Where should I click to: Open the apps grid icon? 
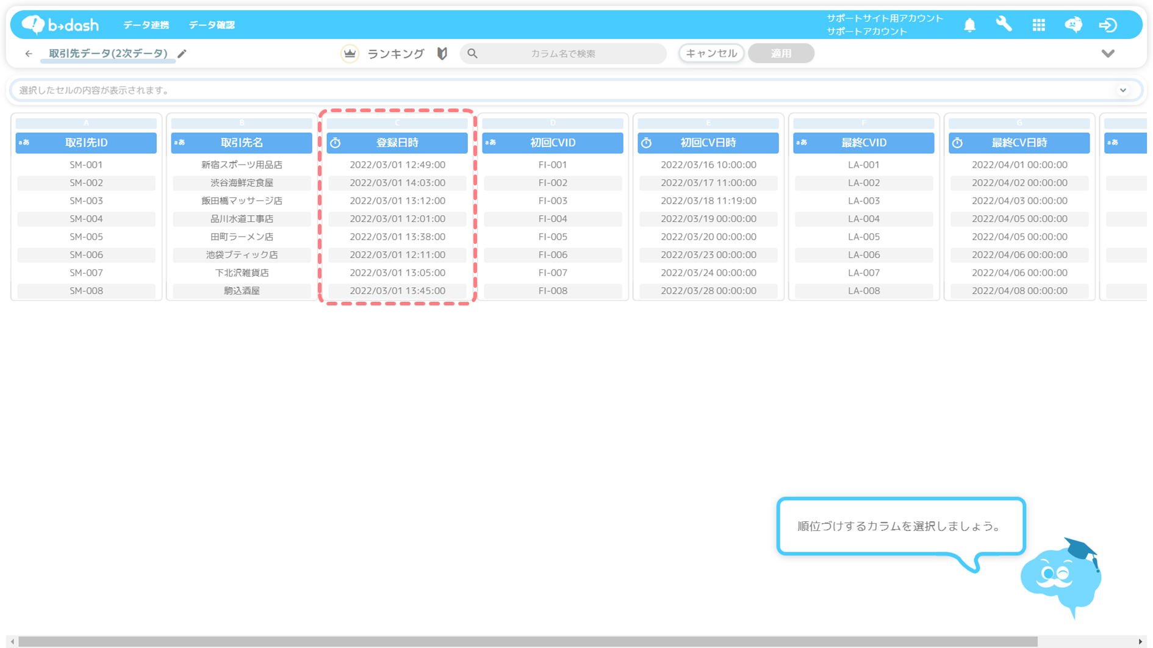tap(1038, 25)
